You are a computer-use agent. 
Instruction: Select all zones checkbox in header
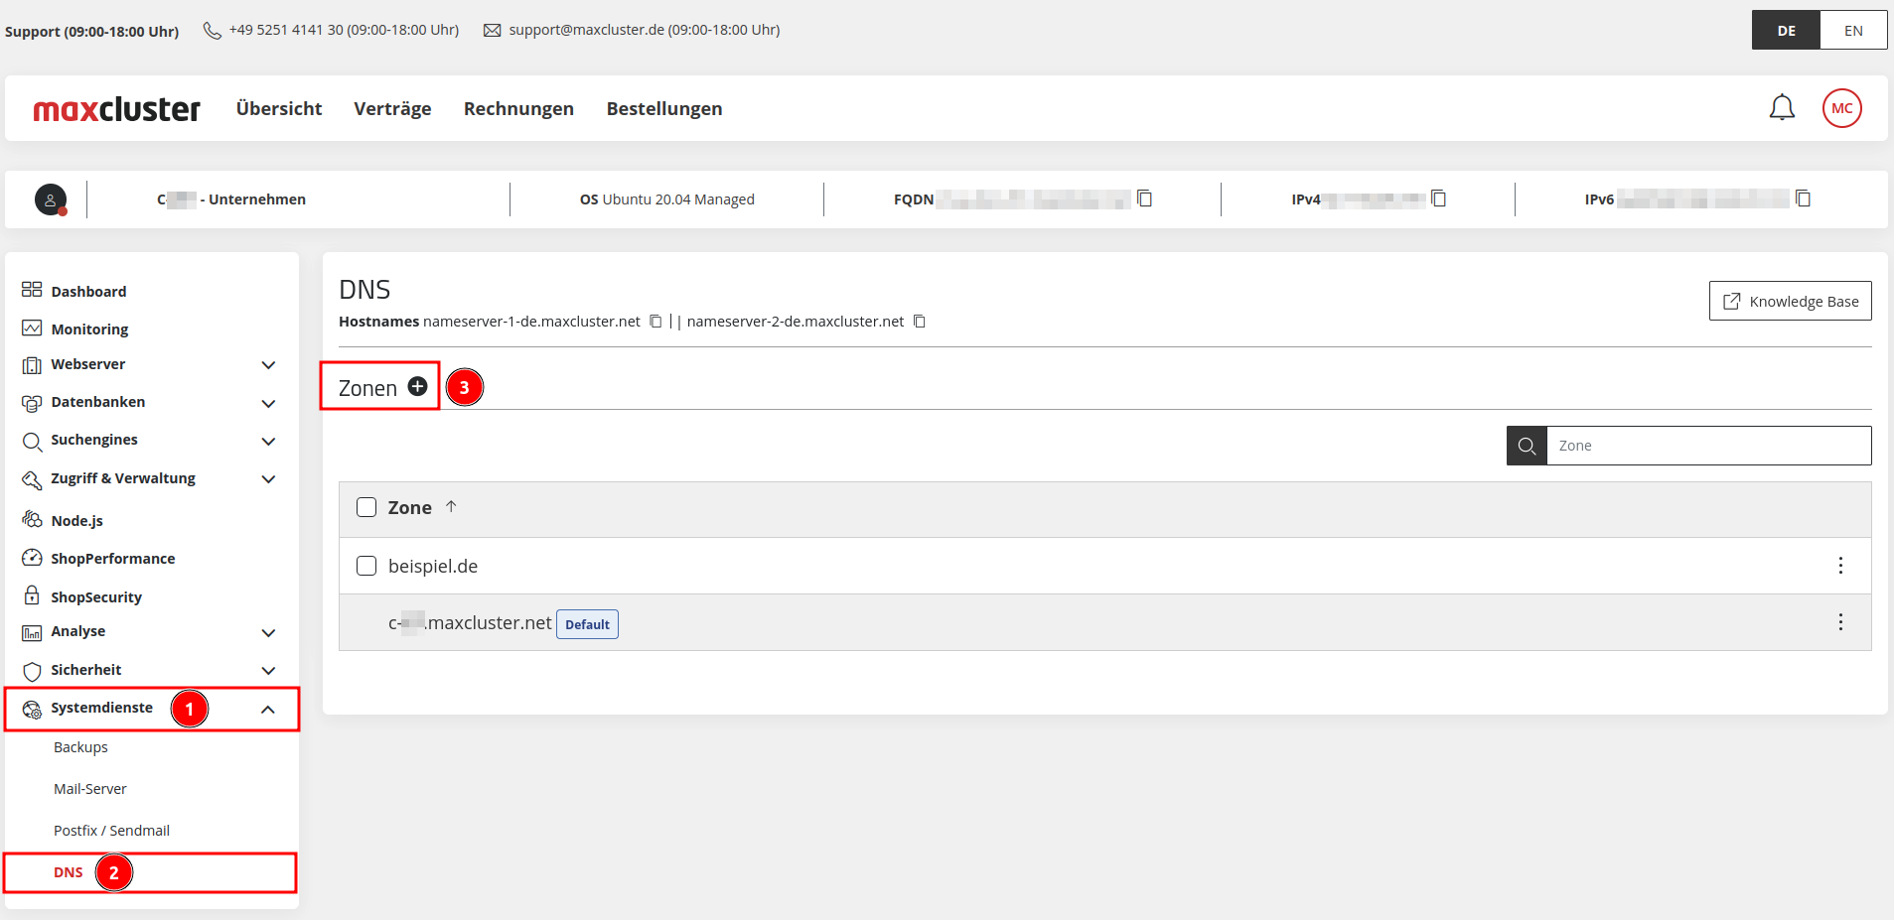(x=366, y=507)
